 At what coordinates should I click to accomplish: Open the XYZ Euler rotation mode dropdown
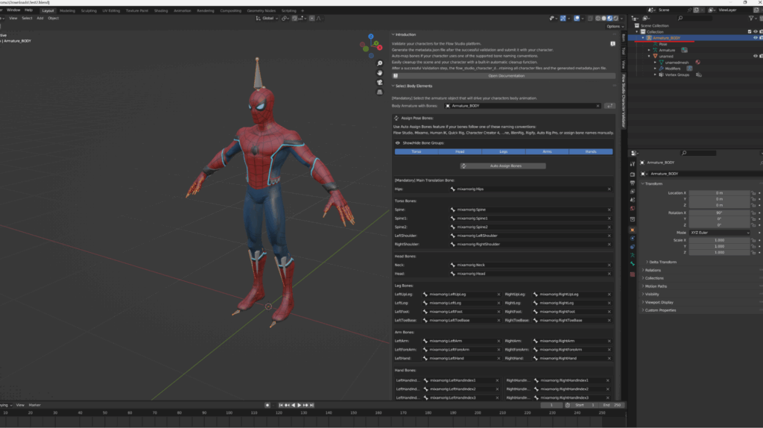click(720, 233)
